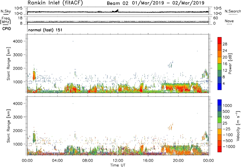Click the '-25' Velocity colorbar tick

pyautogui.click(x=227, y=129)
